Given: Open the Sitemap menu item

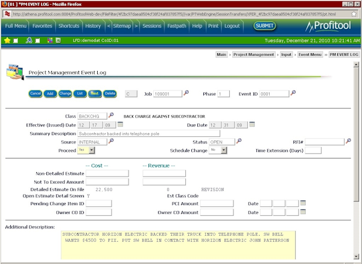Looking at the screenshot, I should (x=122, y=26).
